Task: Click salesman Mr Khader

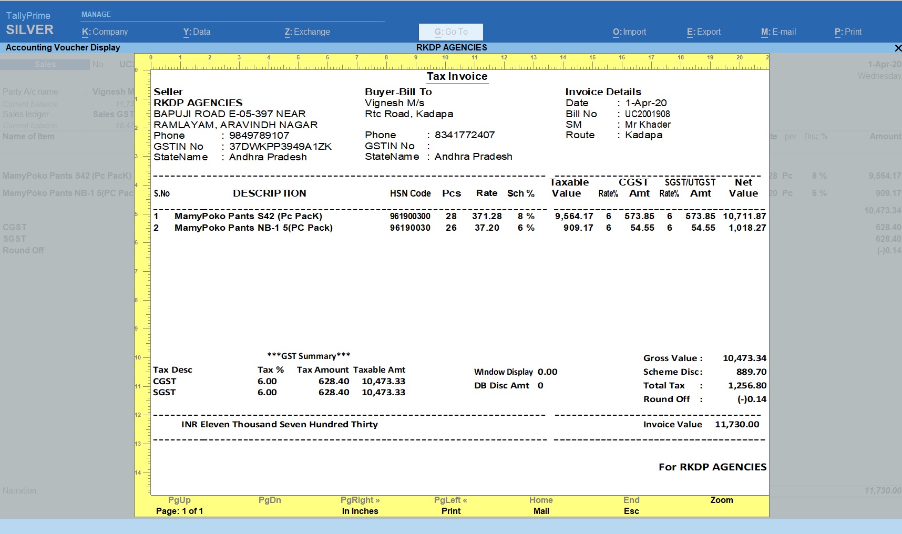Action: click(x=648, y=125)
